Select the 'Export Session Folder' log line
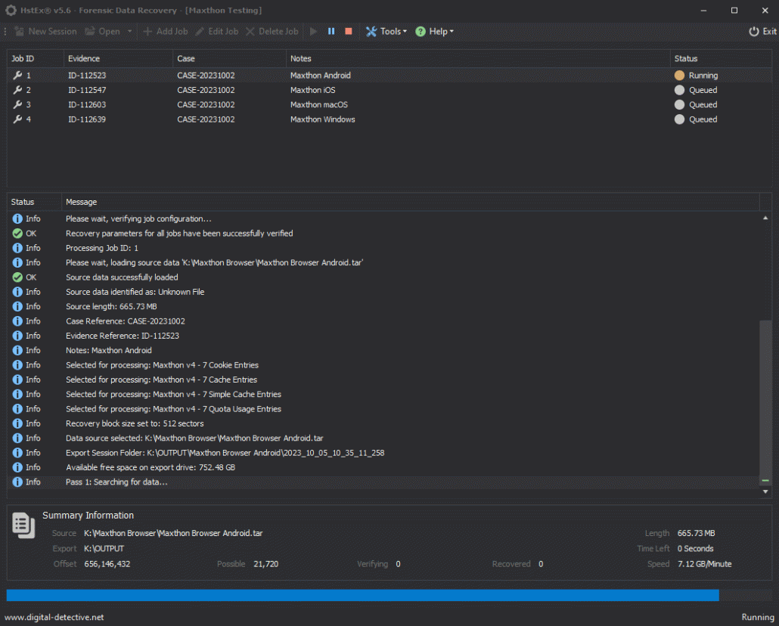Image resolution: width=779 pixels, height=626 pixels. (383, 453)
